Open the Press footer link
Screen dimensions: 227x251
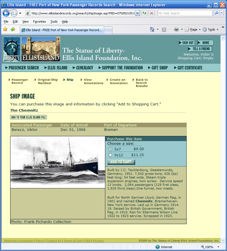coord(40,241)
